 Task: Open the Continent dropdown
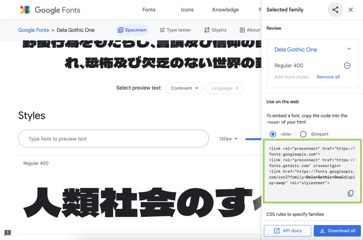click(x=184, y=88)
